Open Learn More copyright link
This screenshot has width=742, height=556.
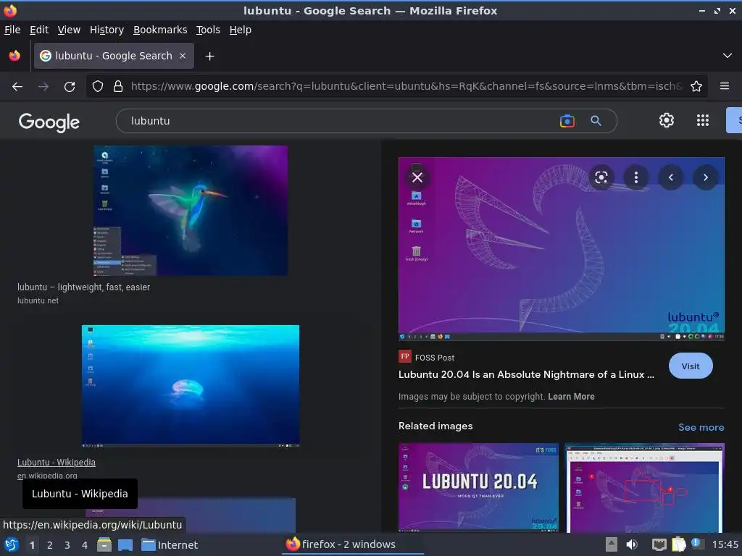click(x=571, y=397)
